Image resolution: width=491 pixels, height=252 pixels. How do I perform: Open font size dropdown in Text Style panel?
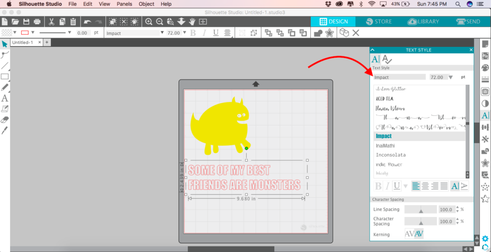tap(451, 77)
